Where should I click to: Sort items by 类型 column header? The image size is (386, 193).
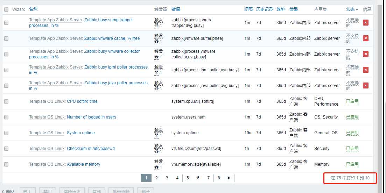click(x=294, y=9)
